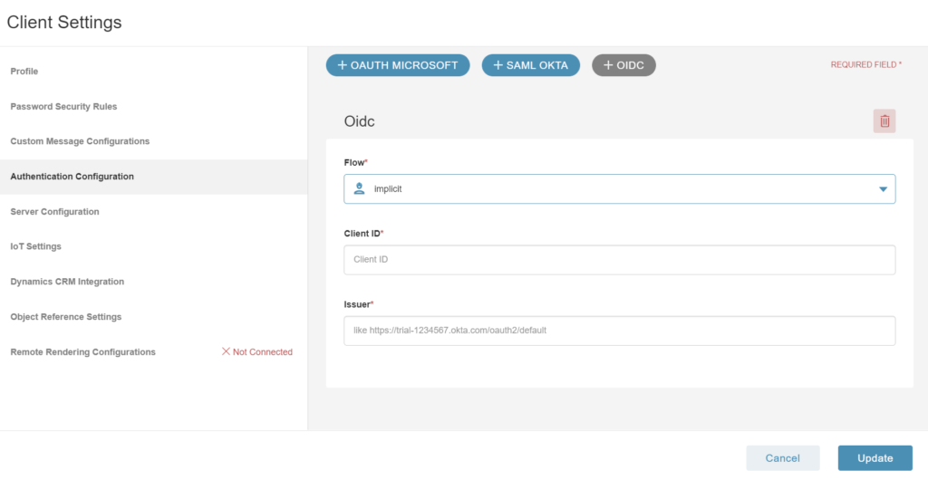
Task: Click the Issuer field label
Action: click(x=359, y=304)
